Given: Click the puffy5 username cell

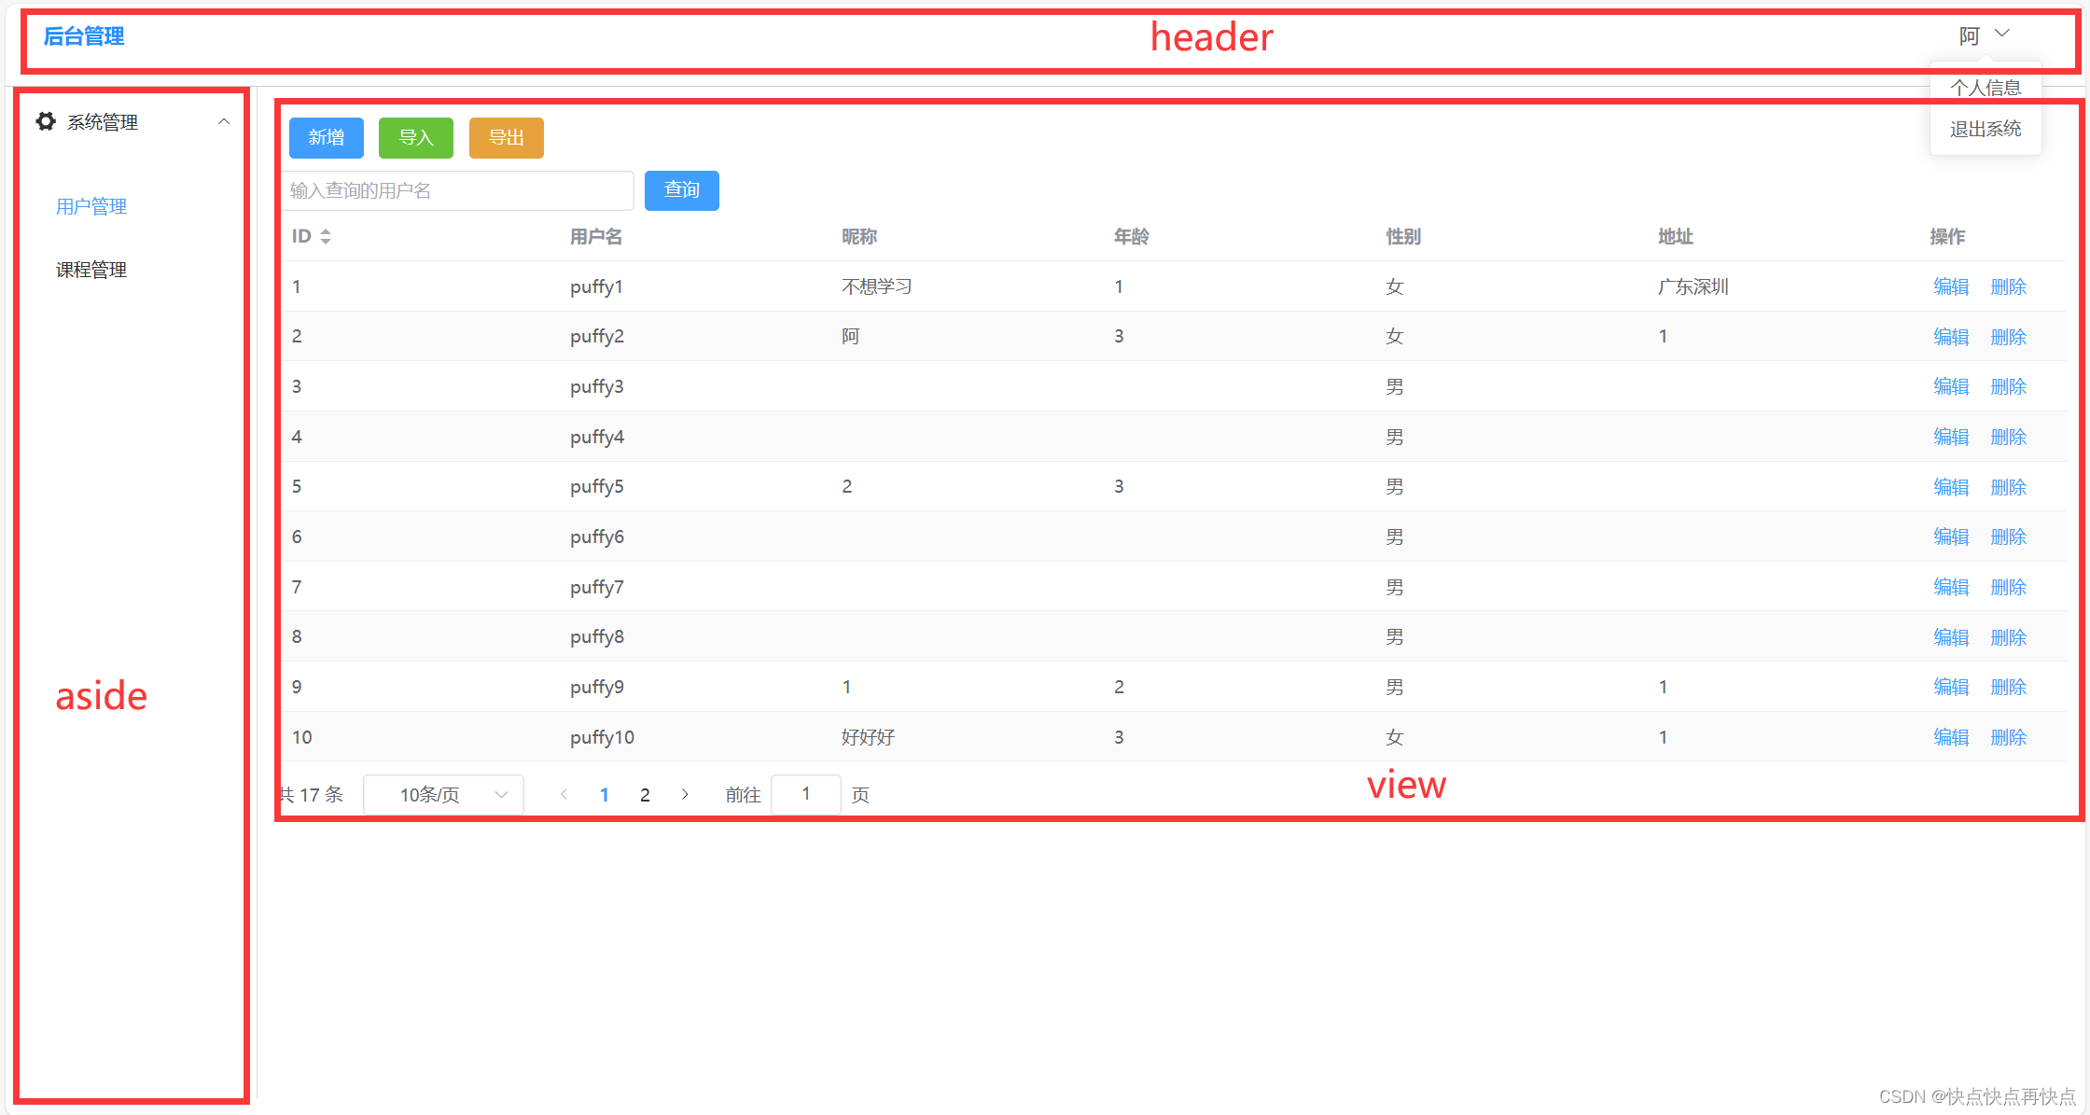Looking at the screenshot, I should click(597, 487).
